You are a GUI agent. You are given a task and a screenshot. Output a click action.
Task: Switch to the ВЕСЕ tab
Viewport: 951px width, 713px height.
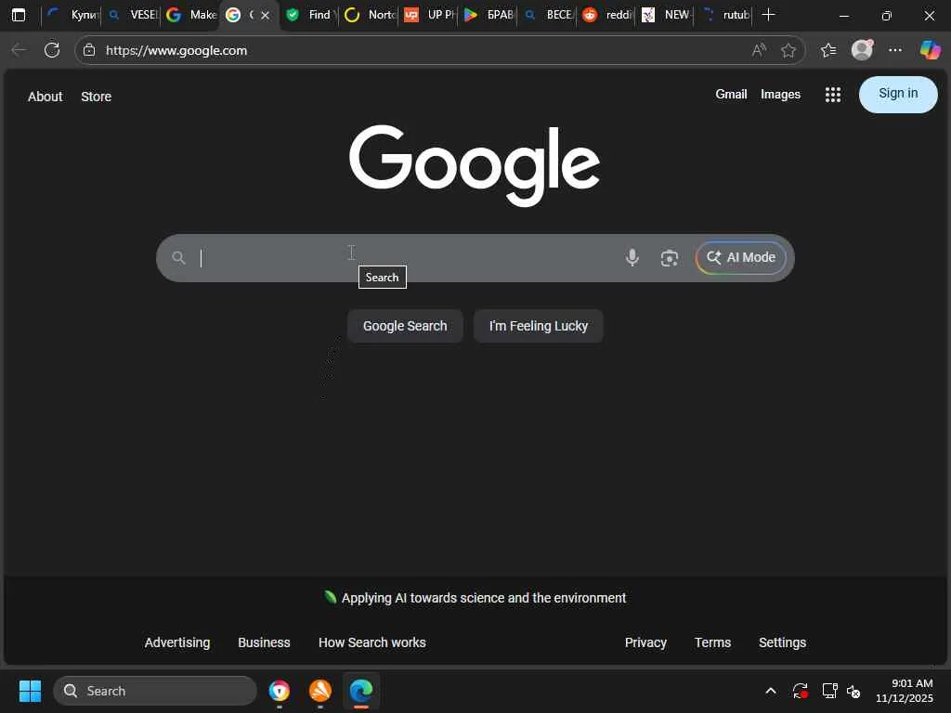coord(548,15)
